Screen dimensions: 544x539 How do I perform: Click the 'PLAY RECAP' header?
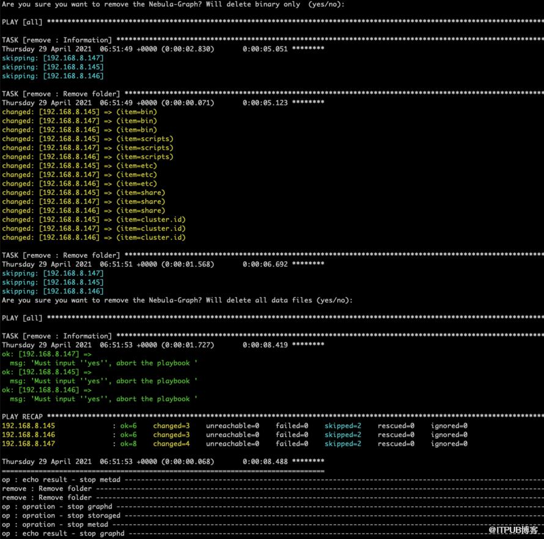(22, 417)
